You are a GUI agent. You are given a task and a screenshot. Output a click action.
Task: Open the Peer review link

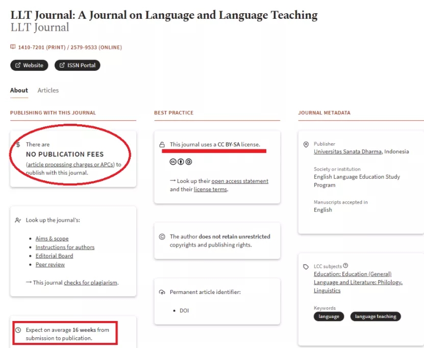click(x=50, y=264)
